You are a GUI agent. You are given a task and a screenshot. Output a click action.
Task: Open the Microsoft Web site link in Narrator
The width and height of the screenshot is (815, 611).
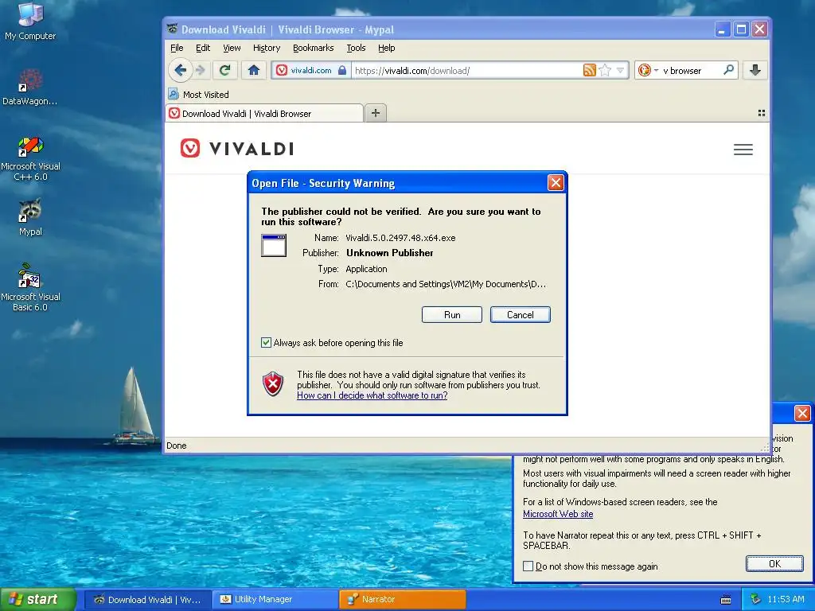[x=558, y=514]
